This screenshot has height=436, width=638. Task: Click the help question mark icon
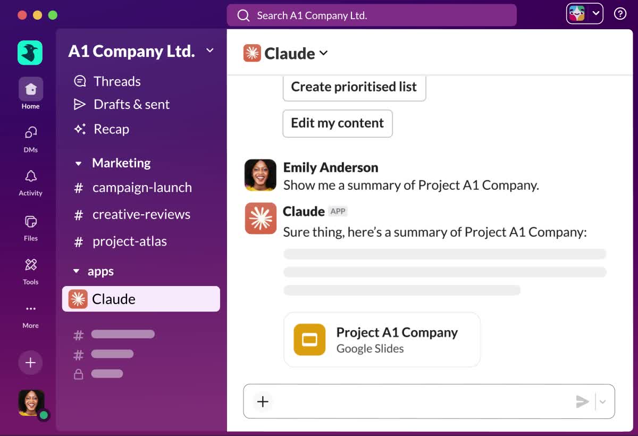(620, 14)
